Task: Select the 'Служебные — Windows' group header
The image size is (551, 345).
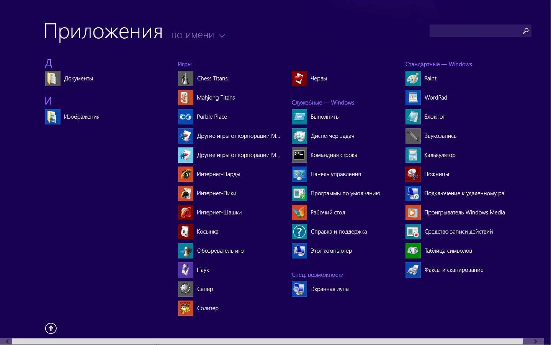Action: 323,103
